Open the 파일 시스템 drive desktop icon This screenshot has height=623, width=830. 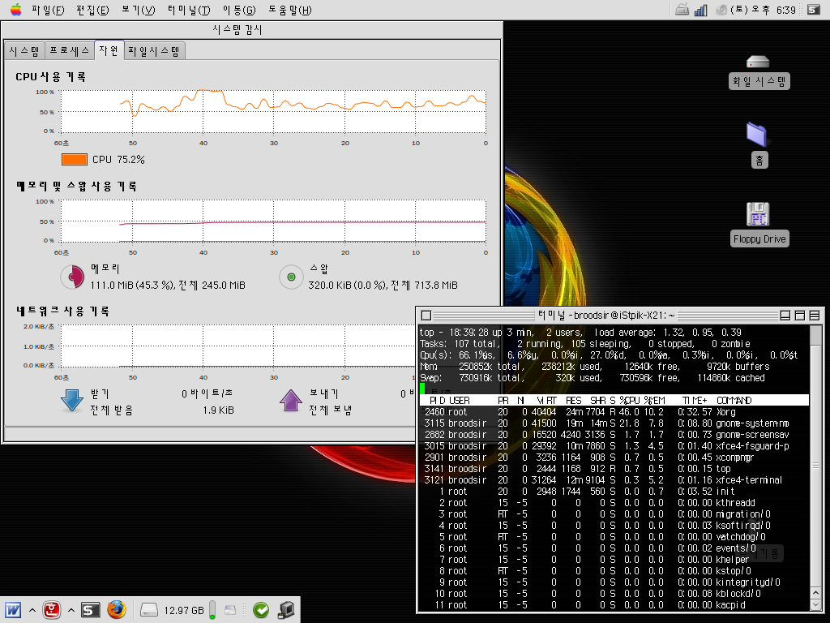click(758, 62)
